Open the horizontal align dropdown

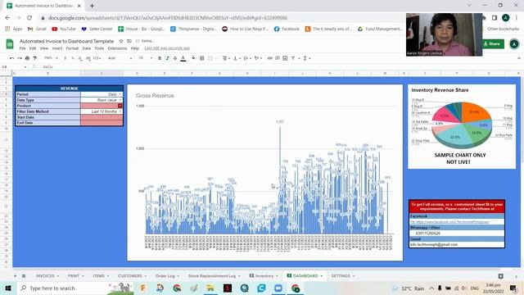226,58
